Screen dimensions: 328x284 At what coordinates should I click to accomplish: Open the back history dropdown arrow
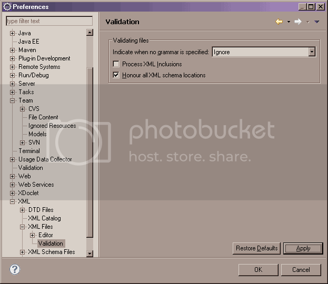pos(289,22)
